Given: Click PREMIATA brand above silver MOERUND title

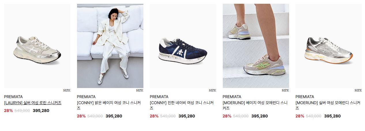Looking at the screenshot, I should click(305, 97).
